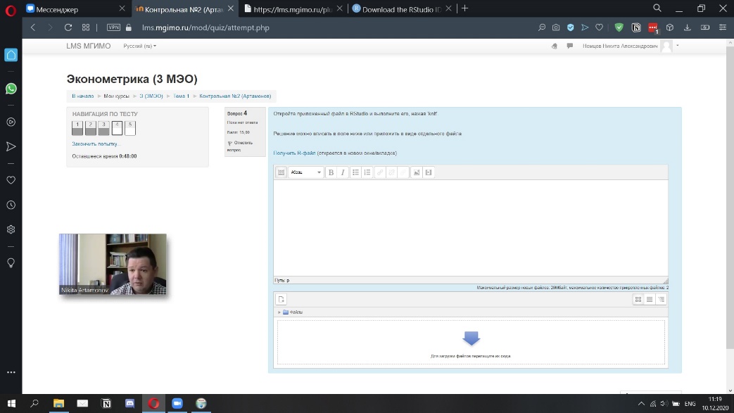
Task: Toggle italic formatting in the answer editor
Action: click(343, 172)
